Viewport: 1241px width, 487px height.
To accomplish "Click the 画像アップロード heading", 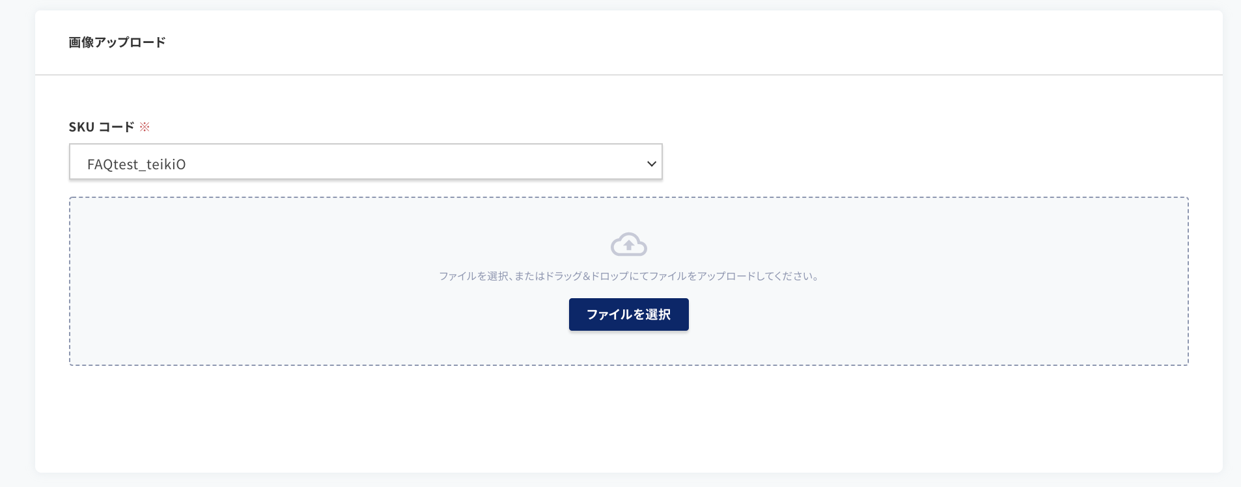I will coord(117,42).
